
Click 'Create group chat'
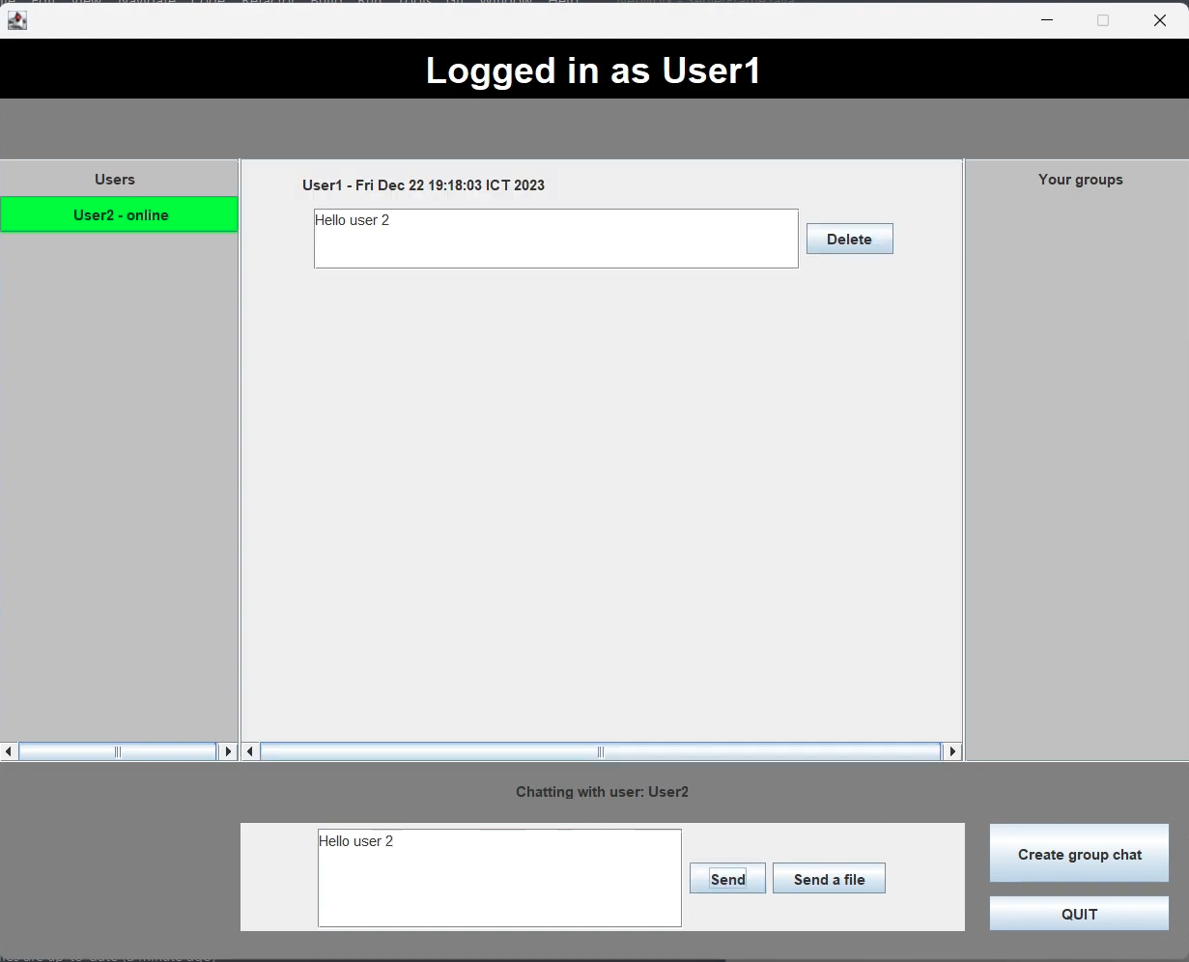point(1079,854)
